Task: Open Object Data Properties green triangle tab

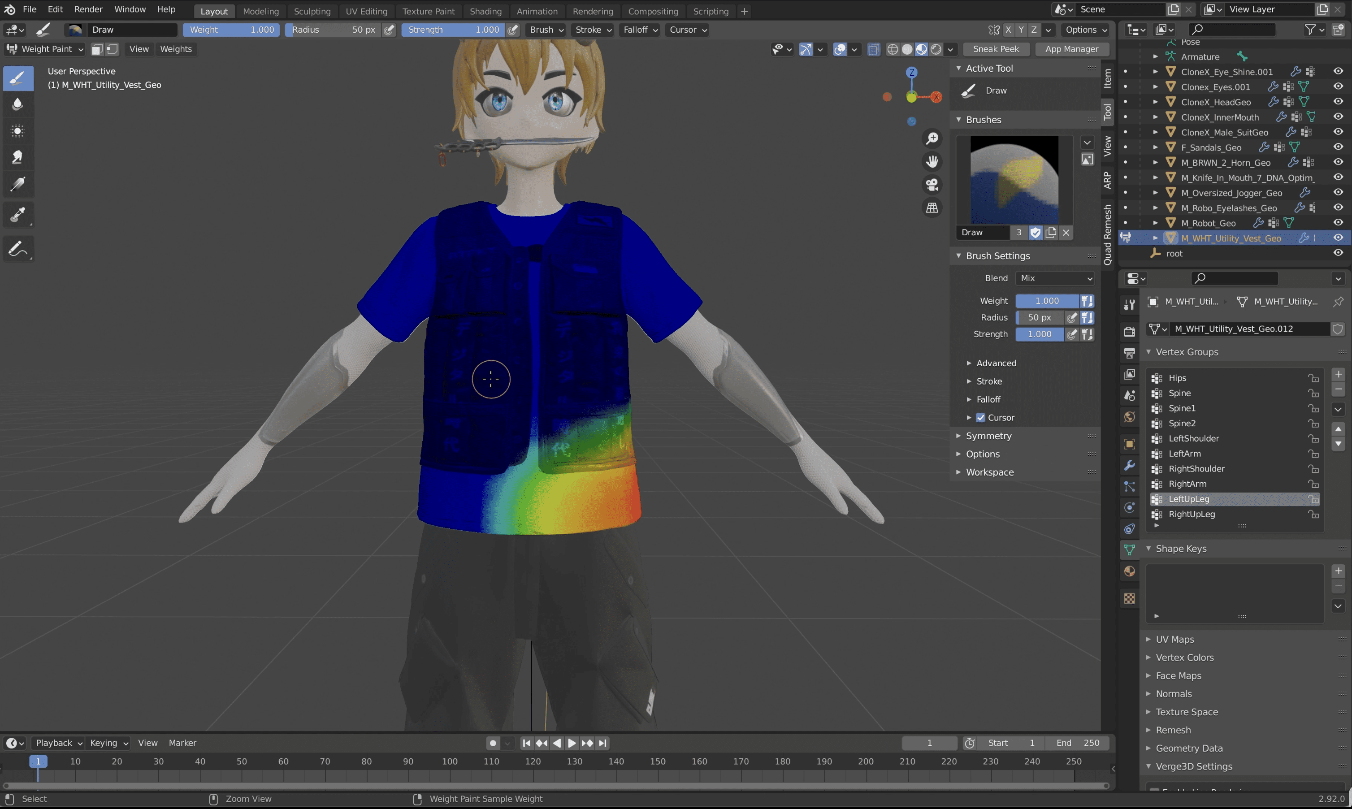Action: [x=1129, y=549]
